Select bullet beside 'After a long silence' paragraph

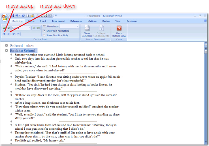tap(11, 103)
